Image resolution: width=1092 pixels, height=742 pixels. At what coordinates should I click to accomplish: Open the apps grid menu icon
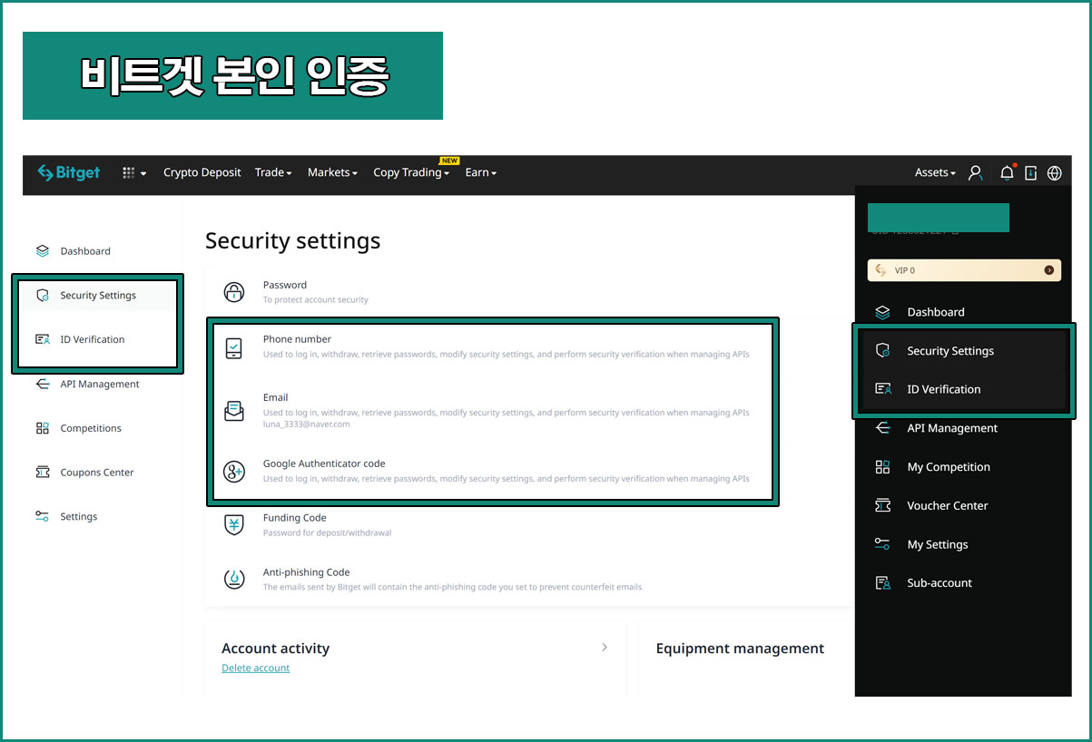point(129,172)
